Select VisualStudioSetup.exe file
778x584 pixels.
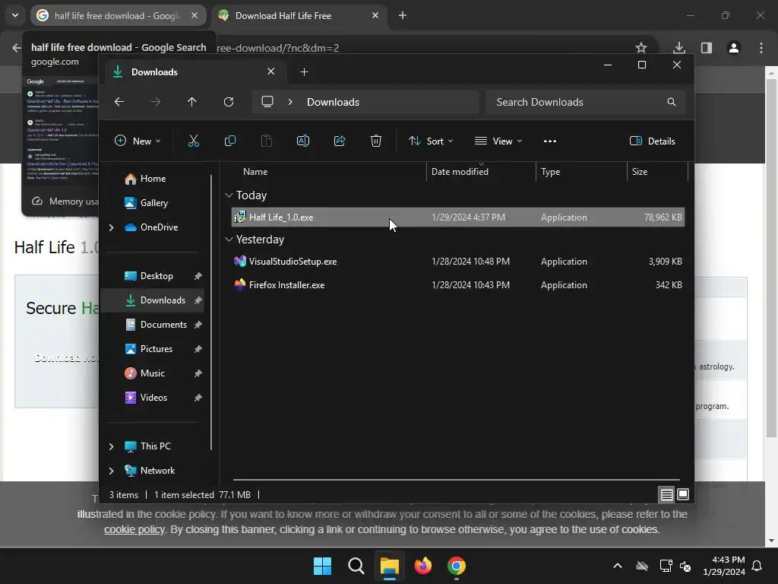pos(457,262)
